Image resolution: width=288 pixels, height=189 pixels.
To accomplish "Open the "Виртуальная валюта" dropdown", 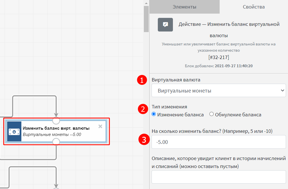I will (x=218, y=91).
